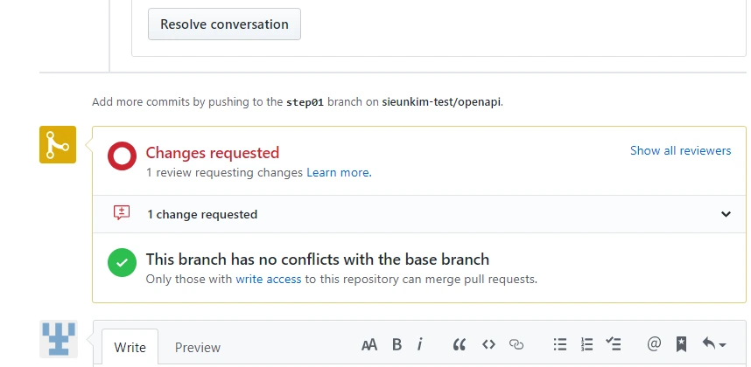
Task: Open the Show all reviewers link
Action: pos(680,151)
